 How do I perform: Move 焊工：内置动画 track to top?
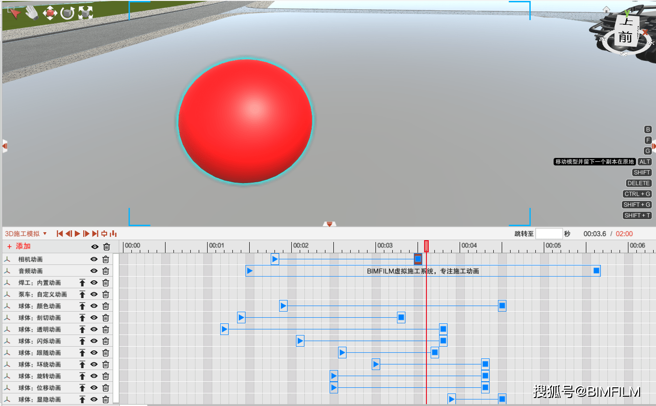(x=82, y=283)
